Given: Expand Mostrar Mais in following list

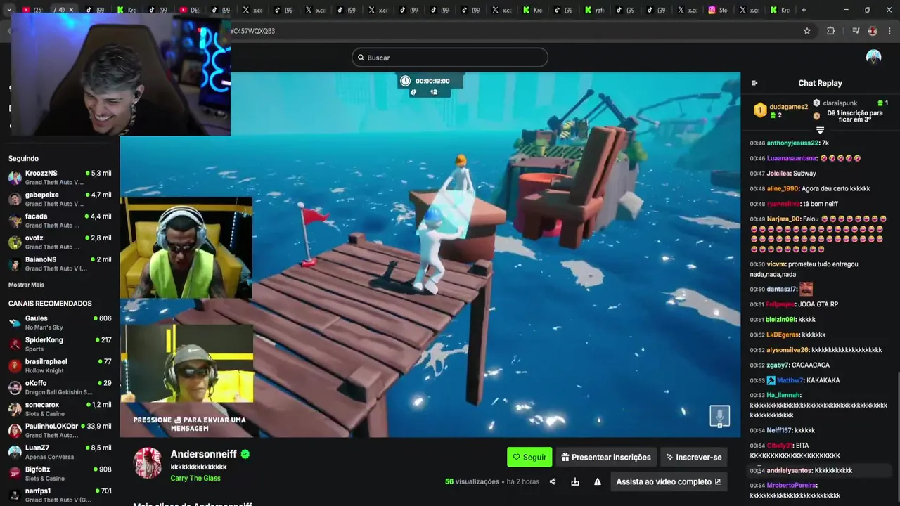Looking at the screenshot, I should 26,285.
